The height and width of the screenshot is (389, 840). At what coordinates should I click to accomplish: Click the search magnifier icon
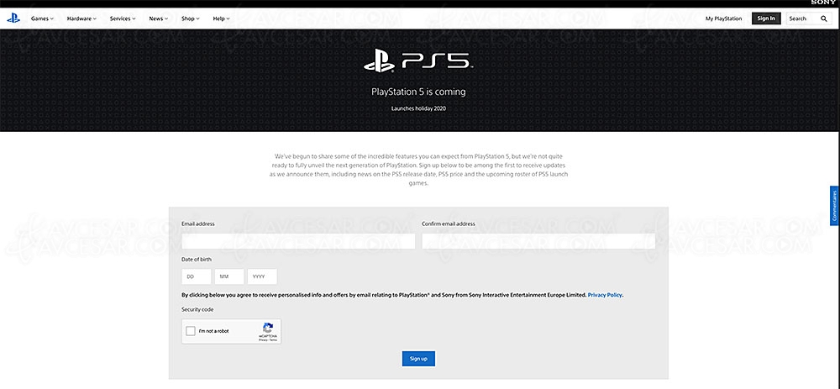click(x=823, y=18)
